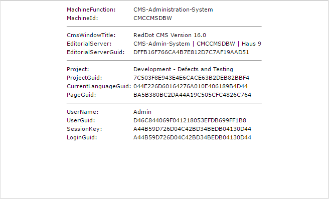This screenshot has width=329, height=199.
Task: Click the RedDot CMS Version 16.0 text
Action: pyautogui.click(x=170, y=35)
